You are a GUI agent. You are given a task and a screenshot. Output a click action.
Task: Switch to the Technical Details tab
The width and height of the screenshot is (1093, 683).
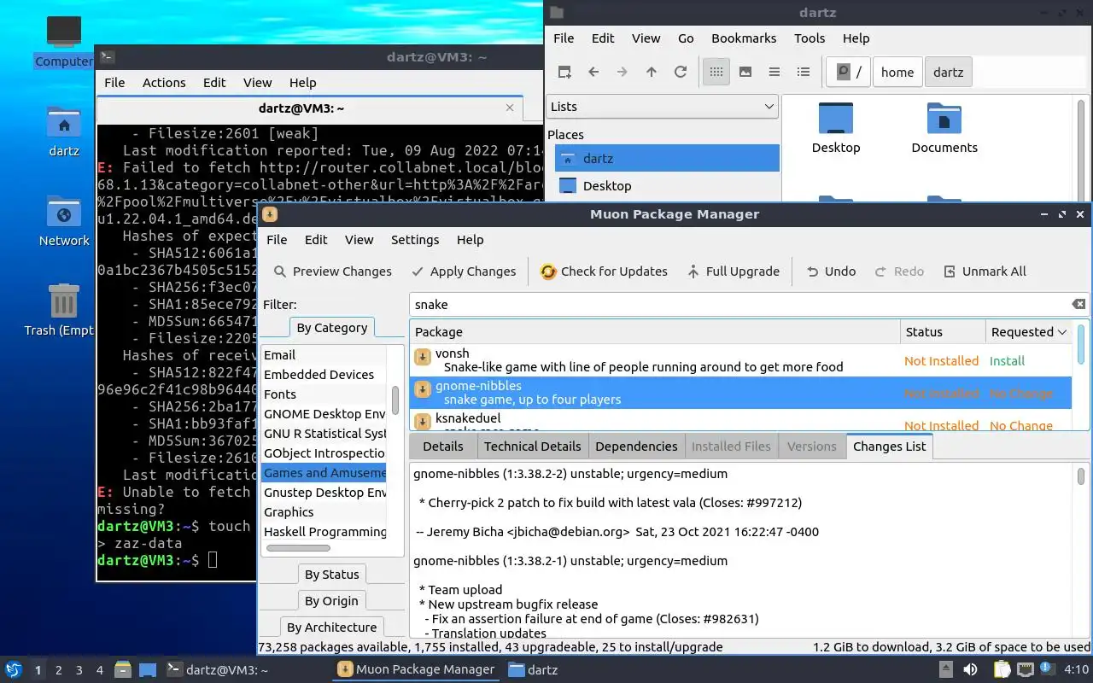tap(532, 447)
